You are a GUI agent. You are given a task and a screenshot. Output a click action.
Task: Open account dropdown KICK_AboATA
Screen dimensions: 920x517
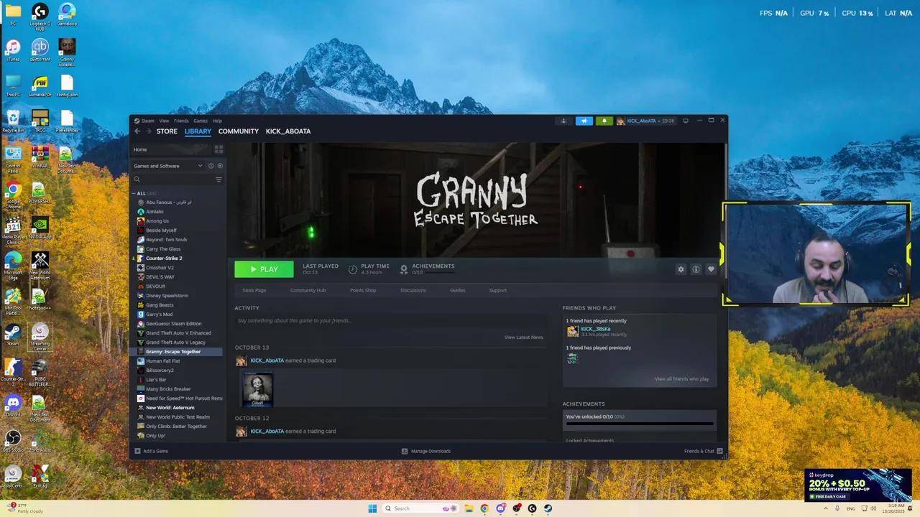[645, 121]
